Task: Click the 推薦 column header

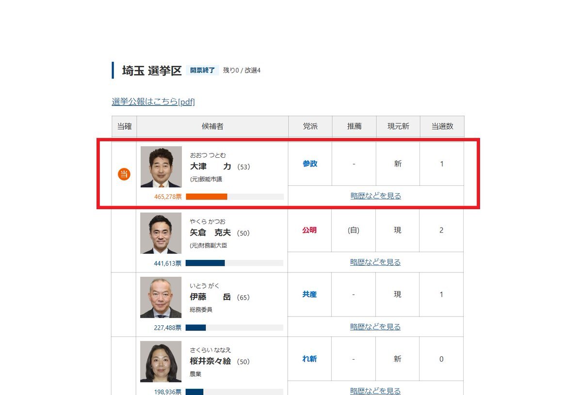Action: [354, 126]
